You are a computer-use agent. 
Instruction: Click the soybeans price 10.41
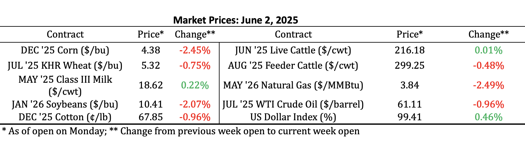click(150, 104)
